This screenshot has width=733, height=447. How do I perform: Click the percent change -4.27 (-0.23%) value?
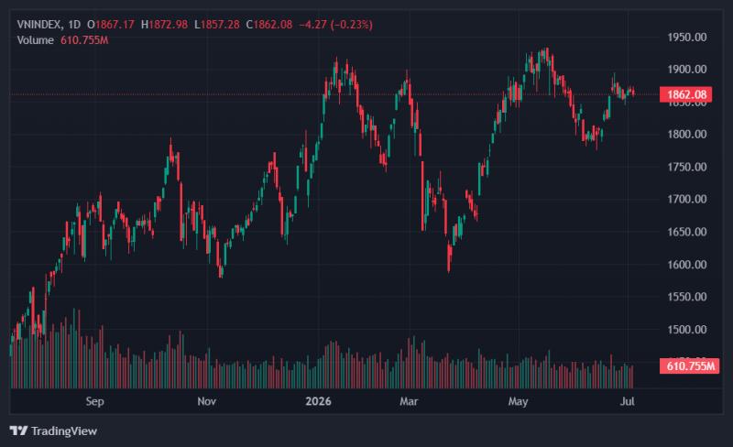336,25
